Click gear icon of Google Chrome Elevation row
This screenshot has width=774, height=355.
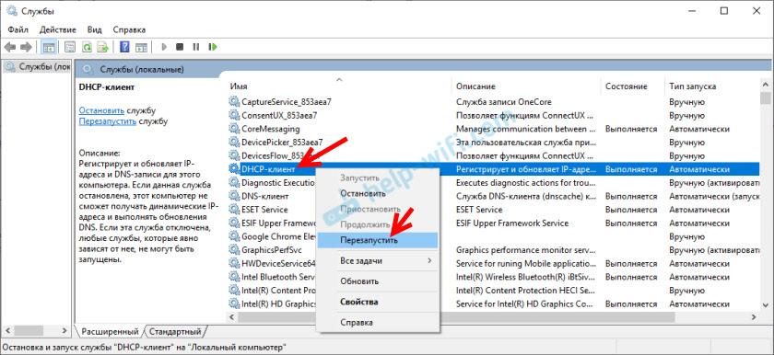click(233, 236)
